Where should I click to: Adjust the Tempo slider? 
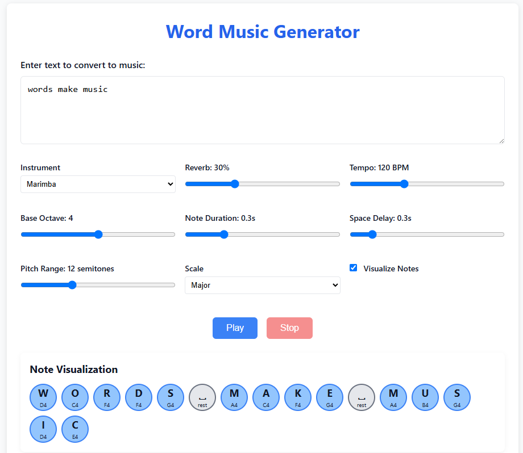pos(427,184)
